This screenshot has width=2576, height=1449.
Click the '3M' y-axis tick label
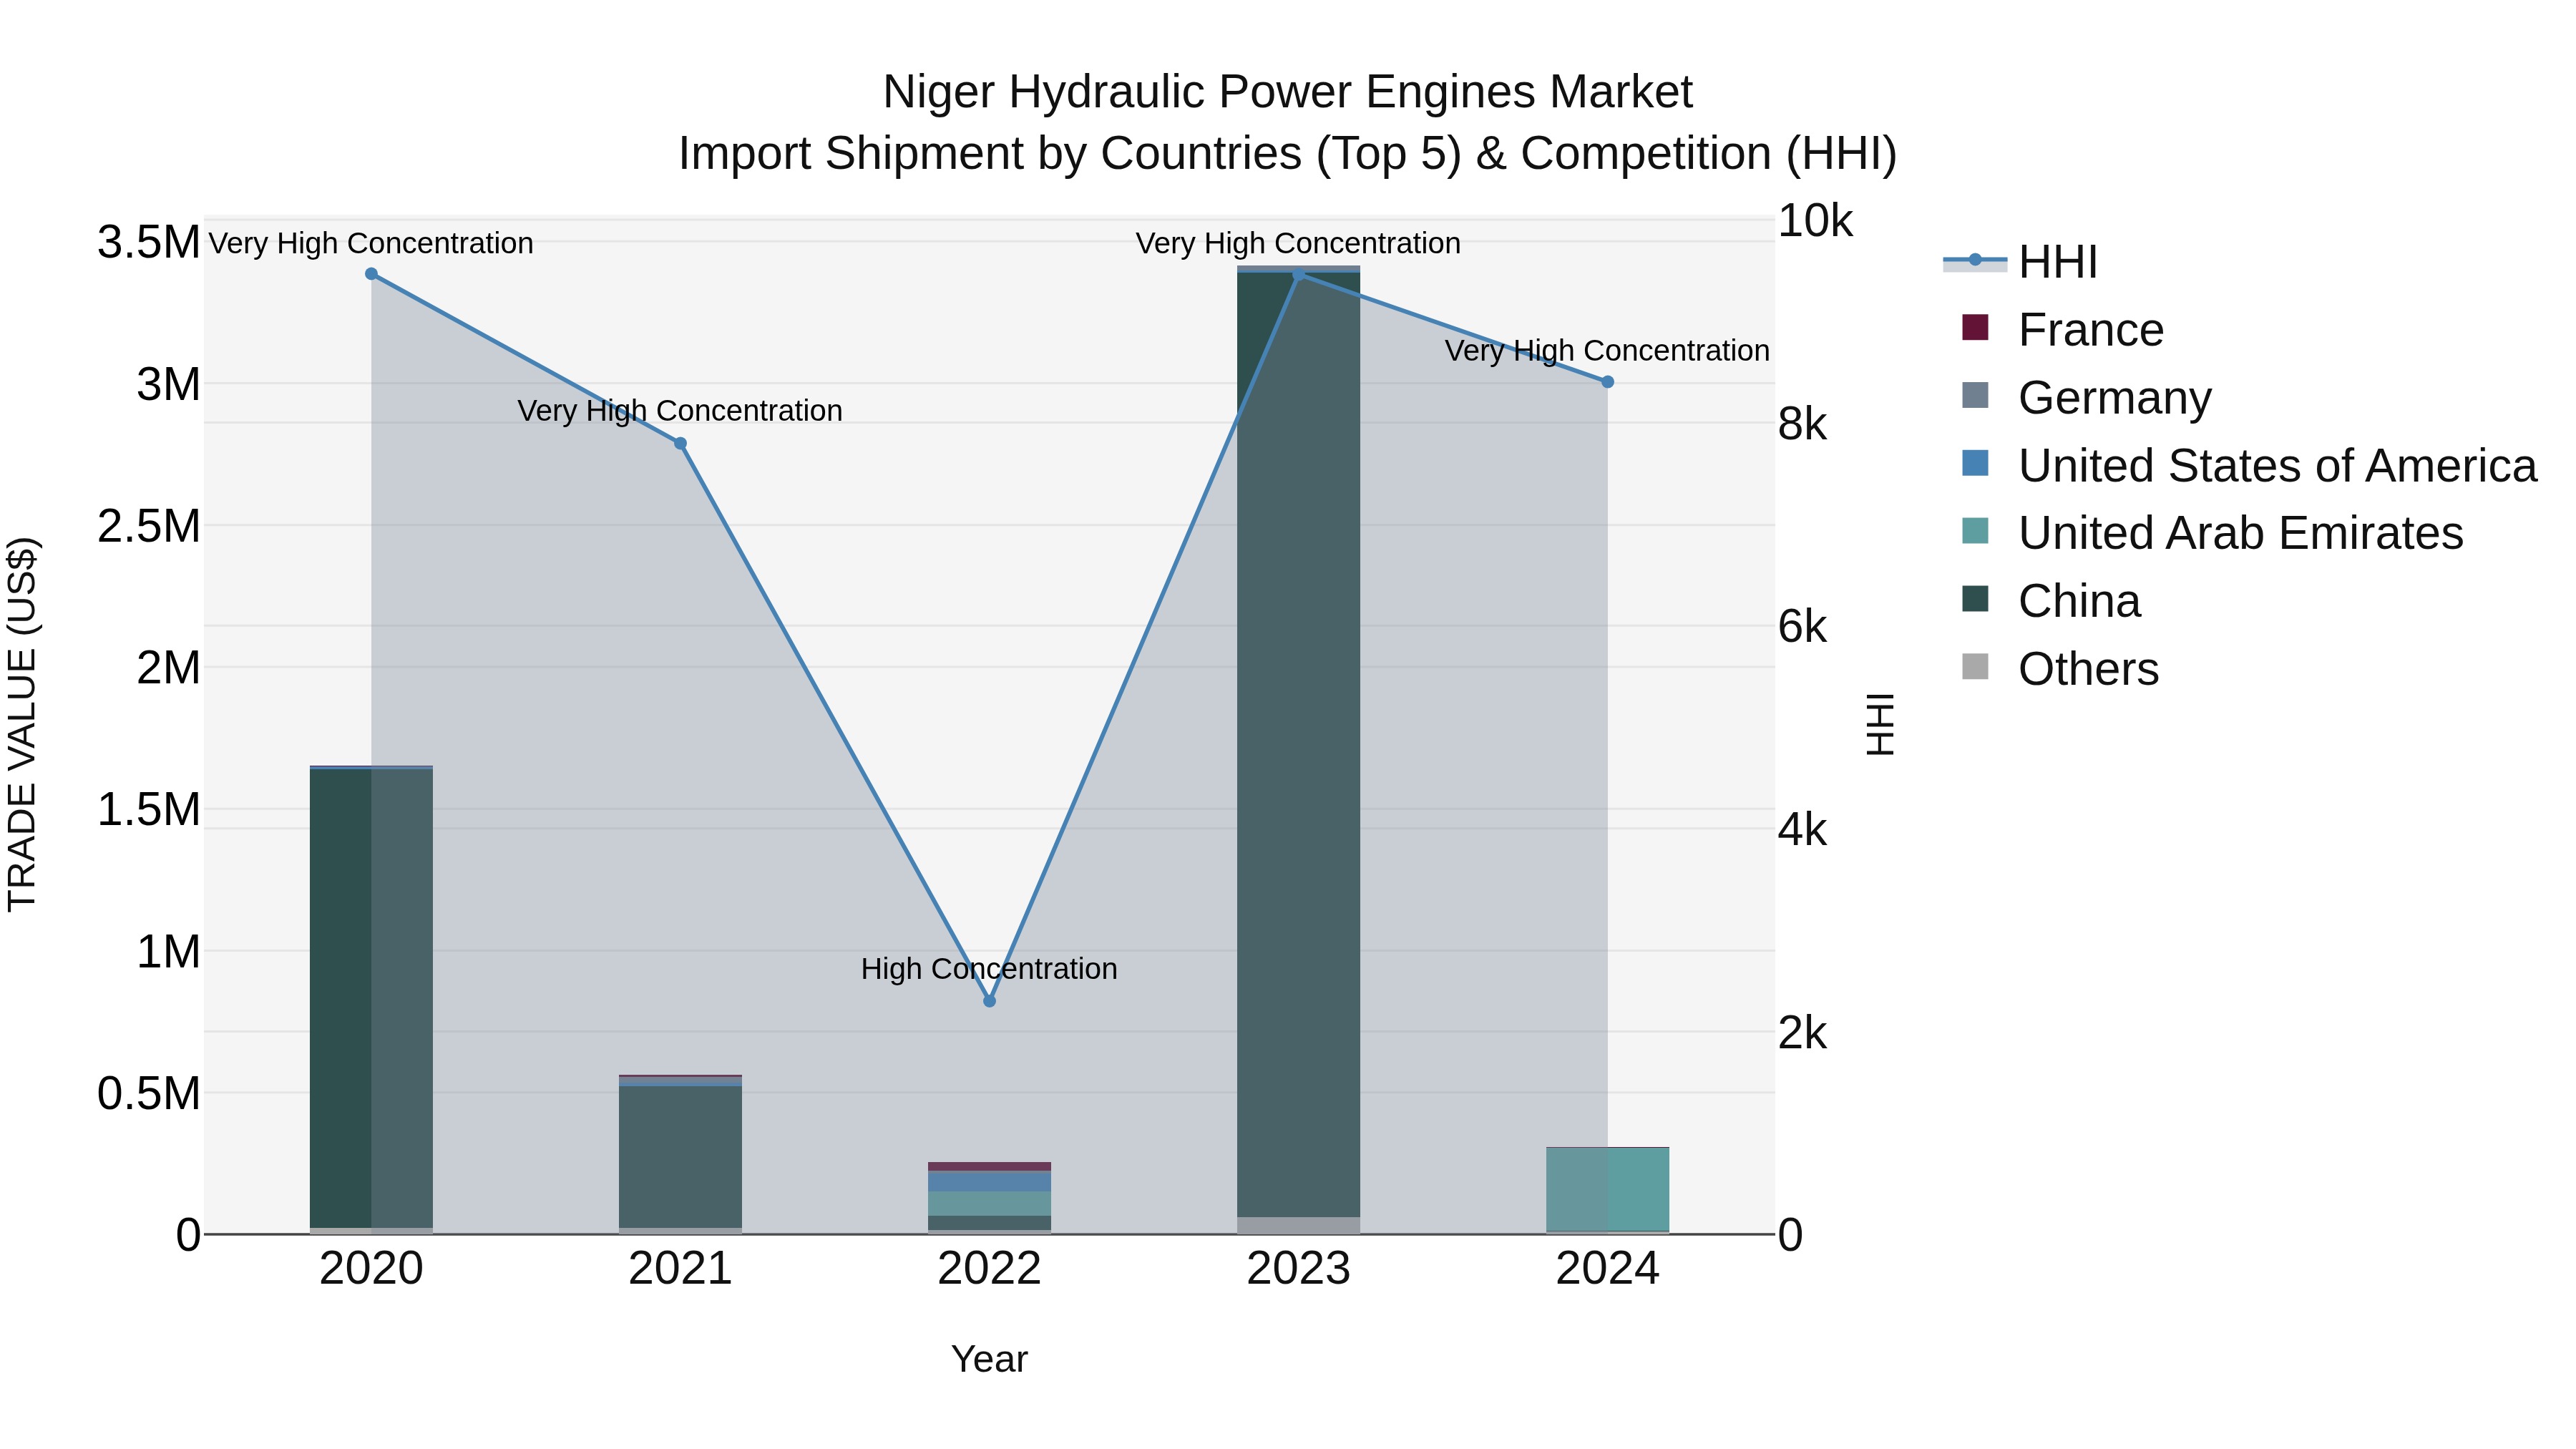click(168, 384)
